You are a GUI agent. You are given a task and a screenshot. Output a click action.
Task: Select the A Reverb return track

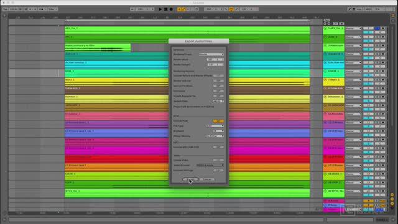tap(334, 201)
